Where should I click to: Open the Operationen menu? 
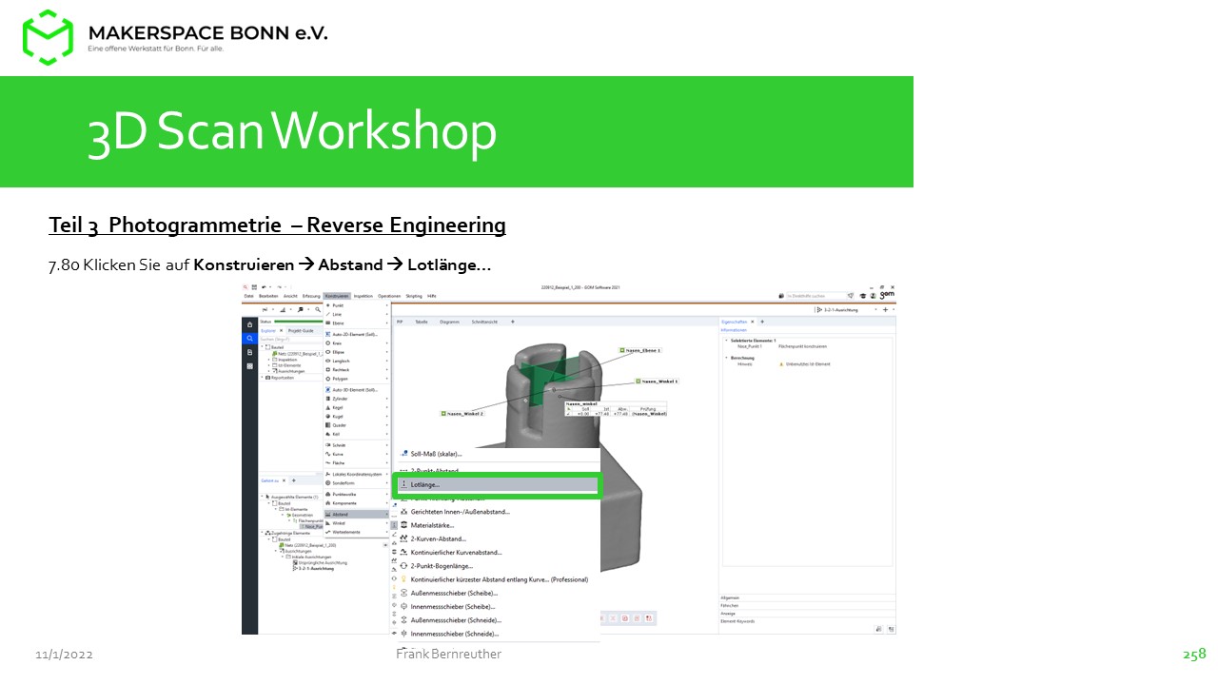click(389, 297)
